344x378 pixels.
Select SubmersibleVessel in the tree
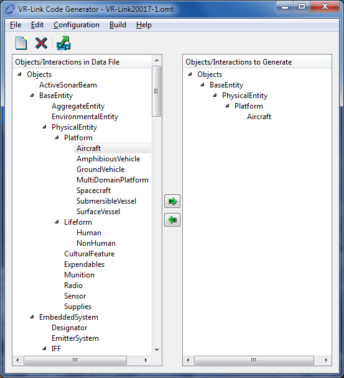[x=106, y=201]
